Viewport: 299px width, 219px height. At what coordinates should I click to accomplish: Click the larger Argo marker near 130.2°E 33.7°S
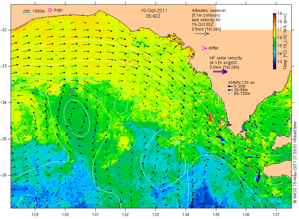pyautogui.click(x=71, y=91)
